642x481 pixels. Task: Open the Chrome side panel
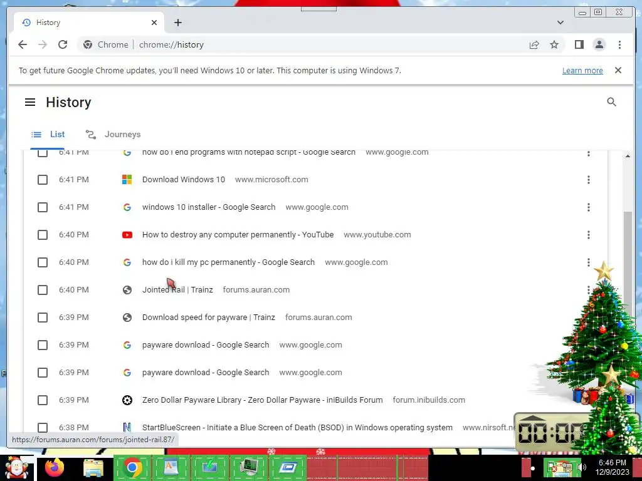click(579, 44)
